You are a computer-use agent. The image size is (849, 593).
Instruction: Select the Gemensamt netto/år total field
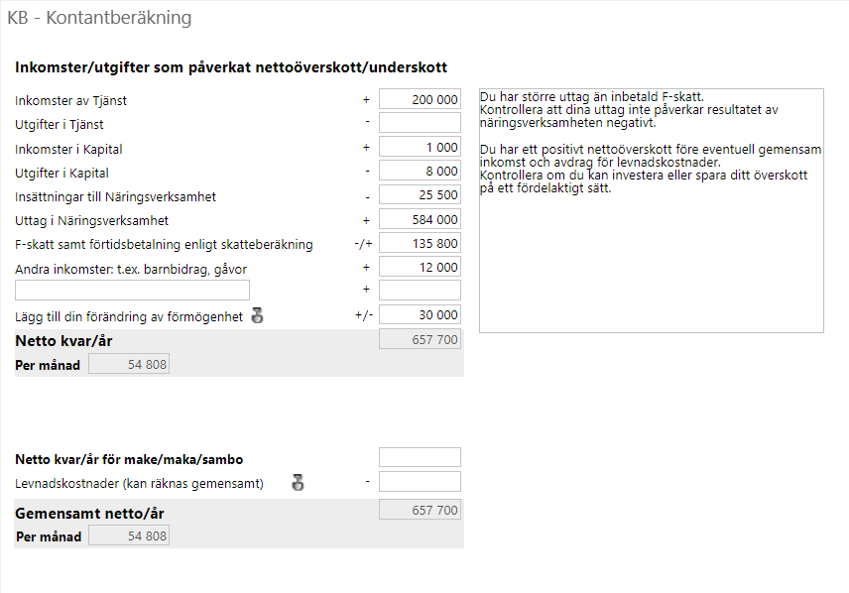pyautogui.click(x=420, y=510)
